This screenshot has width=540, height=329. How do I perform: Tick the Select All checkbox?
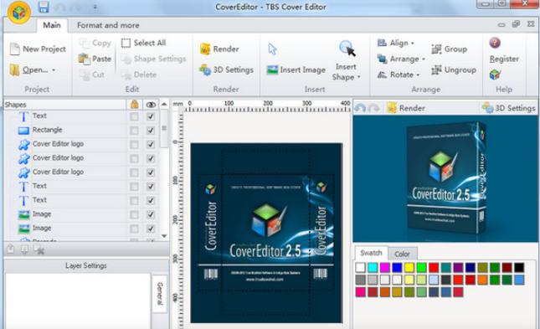point(126,43)
